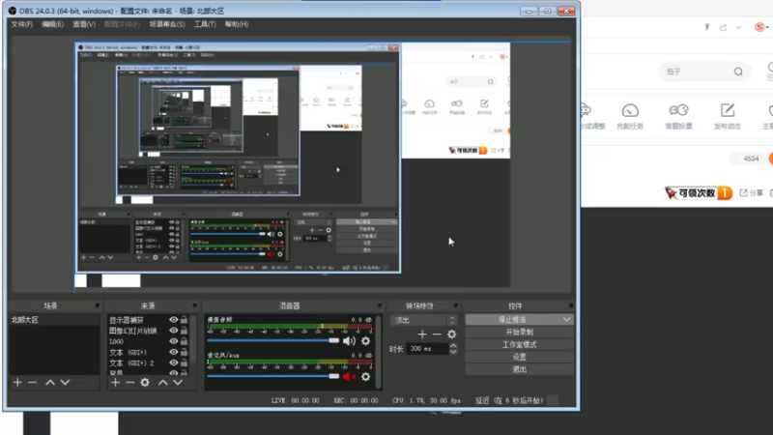Hide the 文本 (GDI+) source with the eye icon
Image resolution: width=773 pixels, height=435 pixels.
[174, 352]
